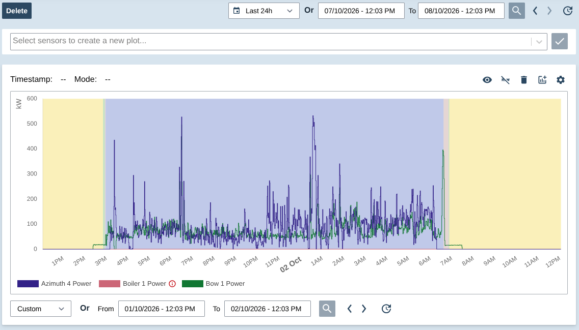The width and height of the screenshot is (579, 330).
Task: Edit plot To date 02/10/2026 field
Action: click(268, 309)
